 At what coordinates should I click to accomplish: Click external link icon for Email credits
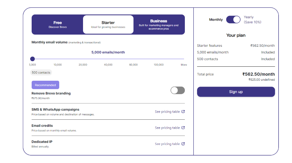tap(183, 127)
